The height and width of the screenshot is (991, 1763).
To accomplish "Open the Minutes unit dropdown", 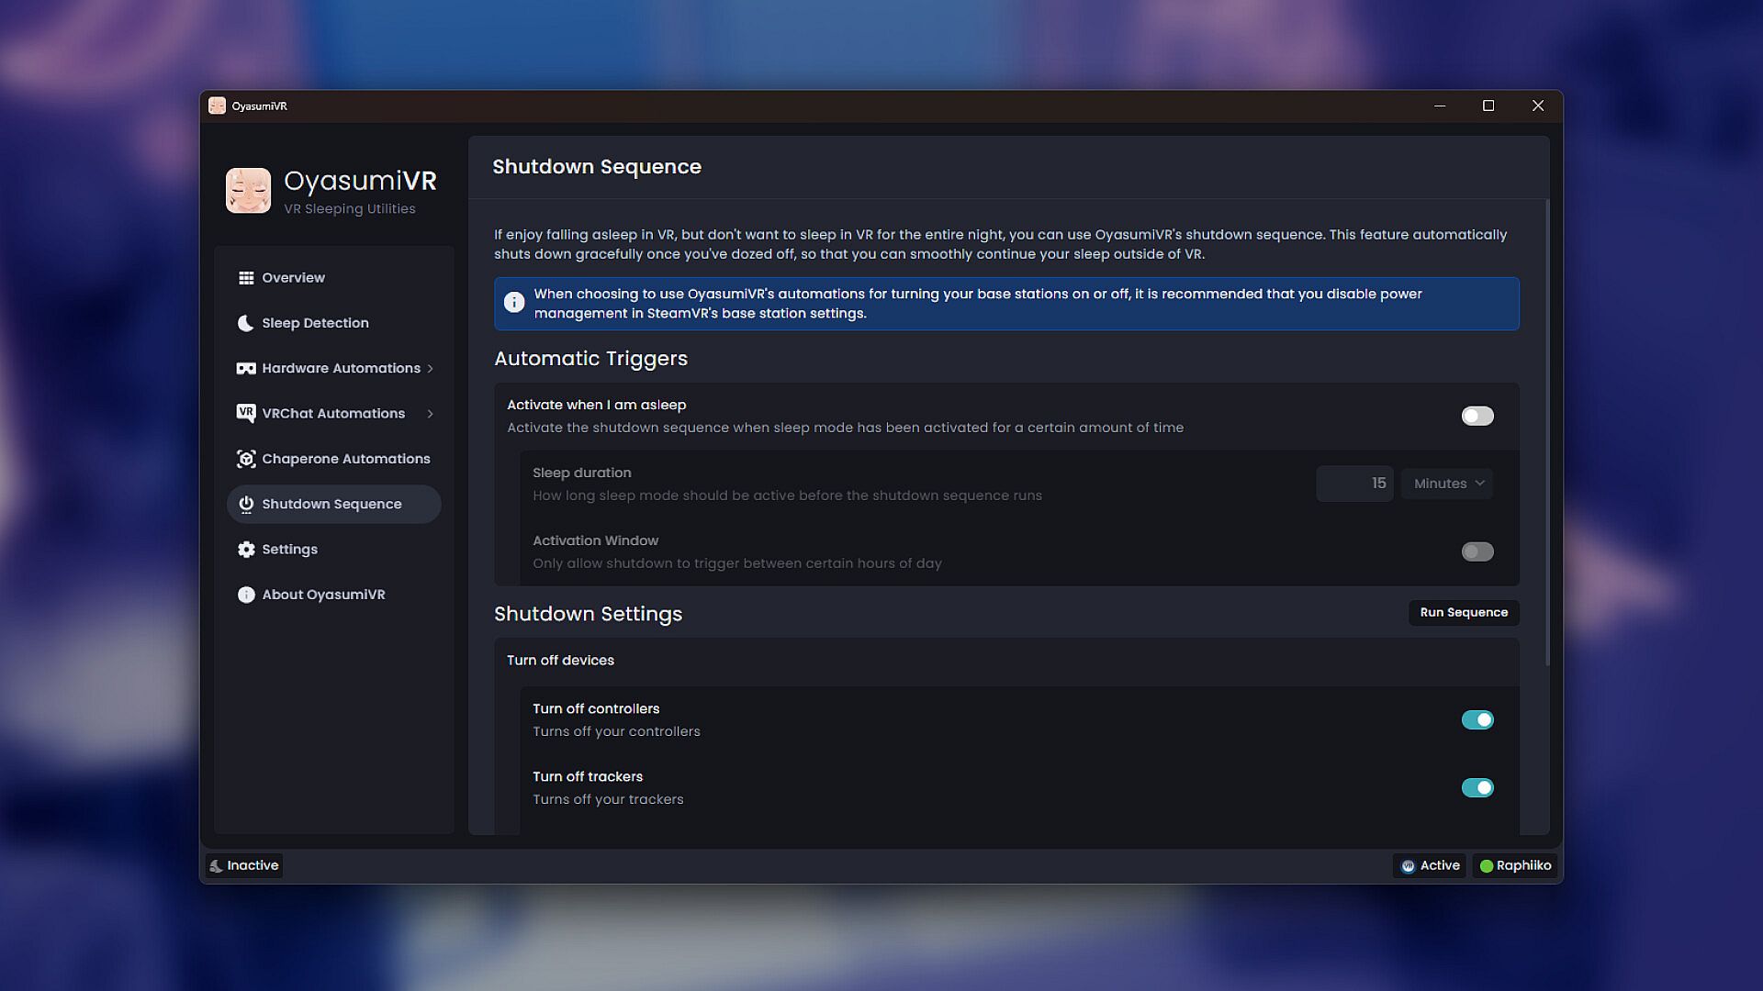I will click(1447, 484).
